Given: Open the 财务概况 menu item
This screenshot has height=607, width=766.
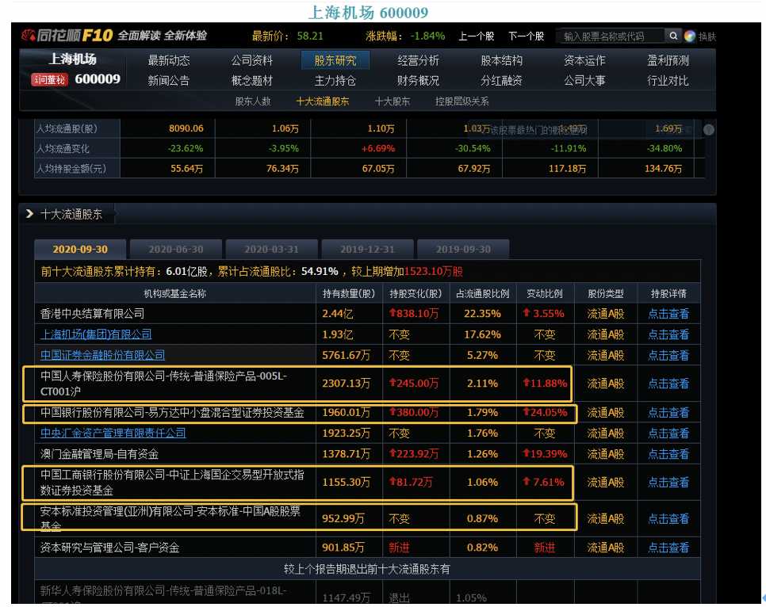Looking at the screenshot, I should [418, 80].
